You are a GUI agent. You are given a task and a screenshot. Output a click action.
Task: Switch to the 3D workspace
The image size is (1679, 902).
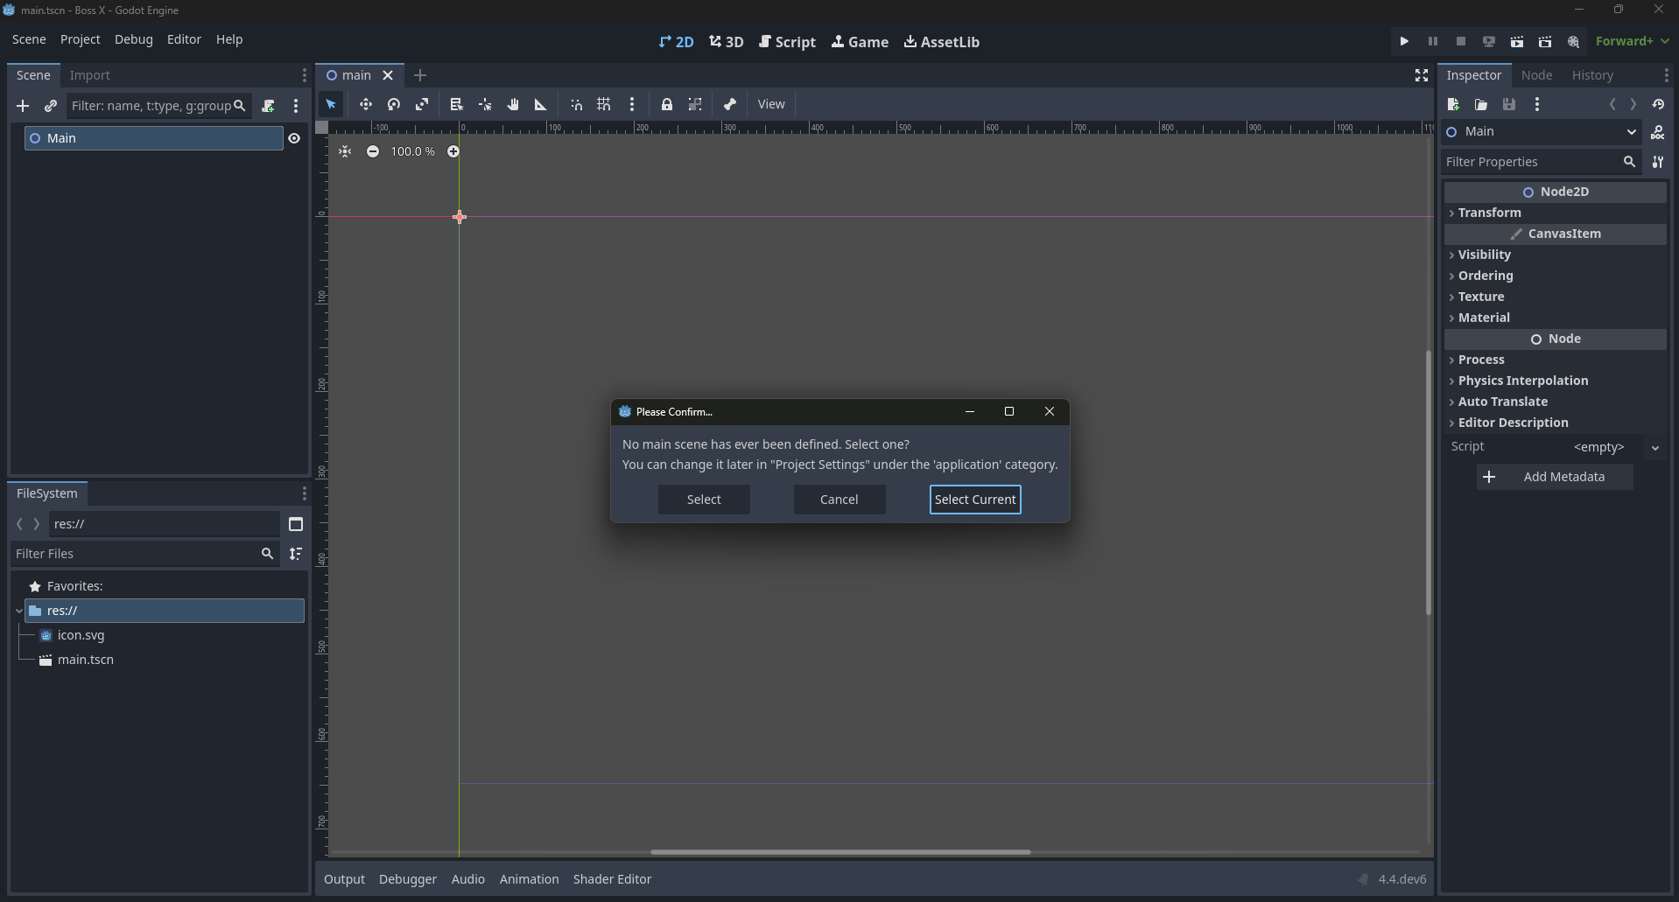click(x=727, y=42)
